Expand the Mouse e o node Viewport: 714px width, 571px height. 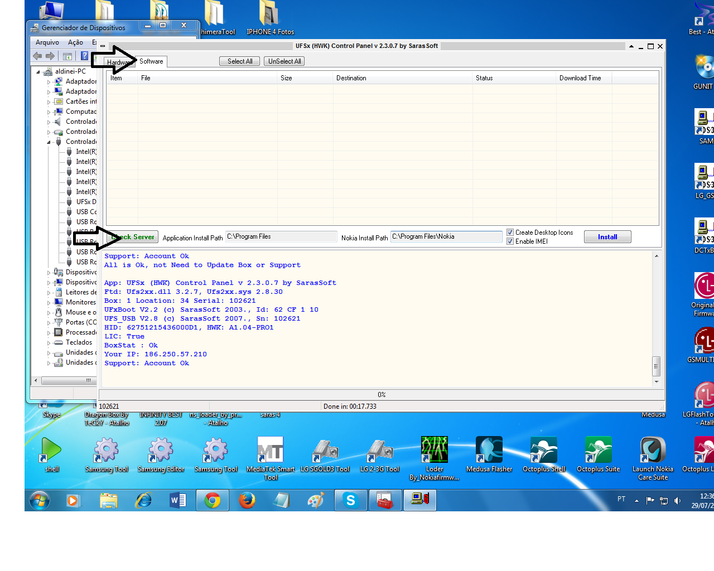coord(49,313)
